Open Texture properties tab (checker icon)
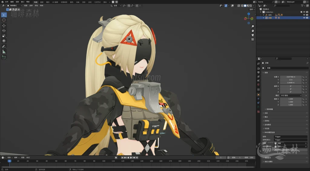The height and width of the screenshot is (171, 310). (259, 112)
